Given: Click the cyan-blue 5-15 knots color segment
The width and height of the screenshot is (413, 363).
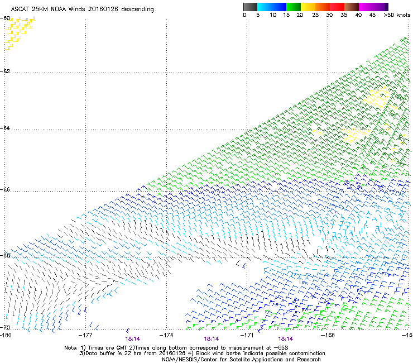Looking at the screenshot, I should tap(272, 7).
